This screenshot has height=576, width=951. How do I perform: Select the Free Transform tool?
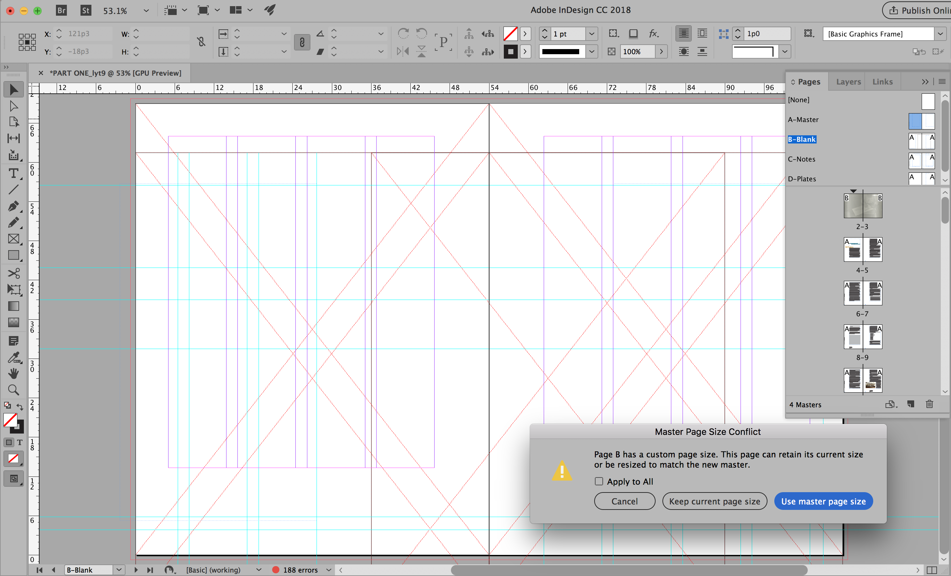pos(14,290)
